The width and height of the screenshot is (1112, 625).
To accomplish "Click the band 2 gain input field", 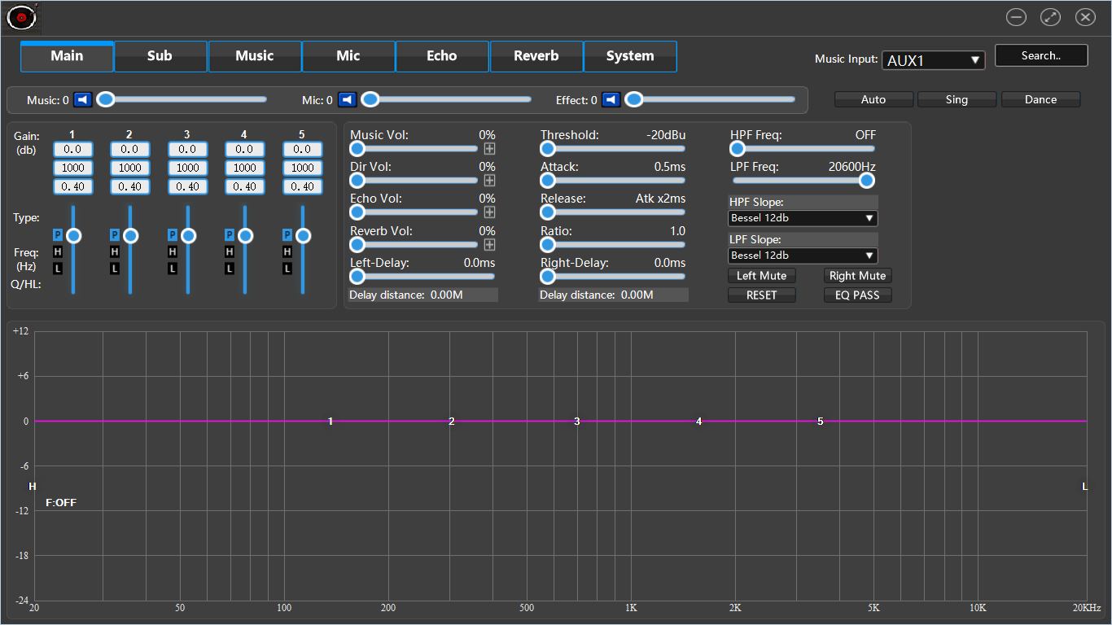I will [x=130, y=150].
